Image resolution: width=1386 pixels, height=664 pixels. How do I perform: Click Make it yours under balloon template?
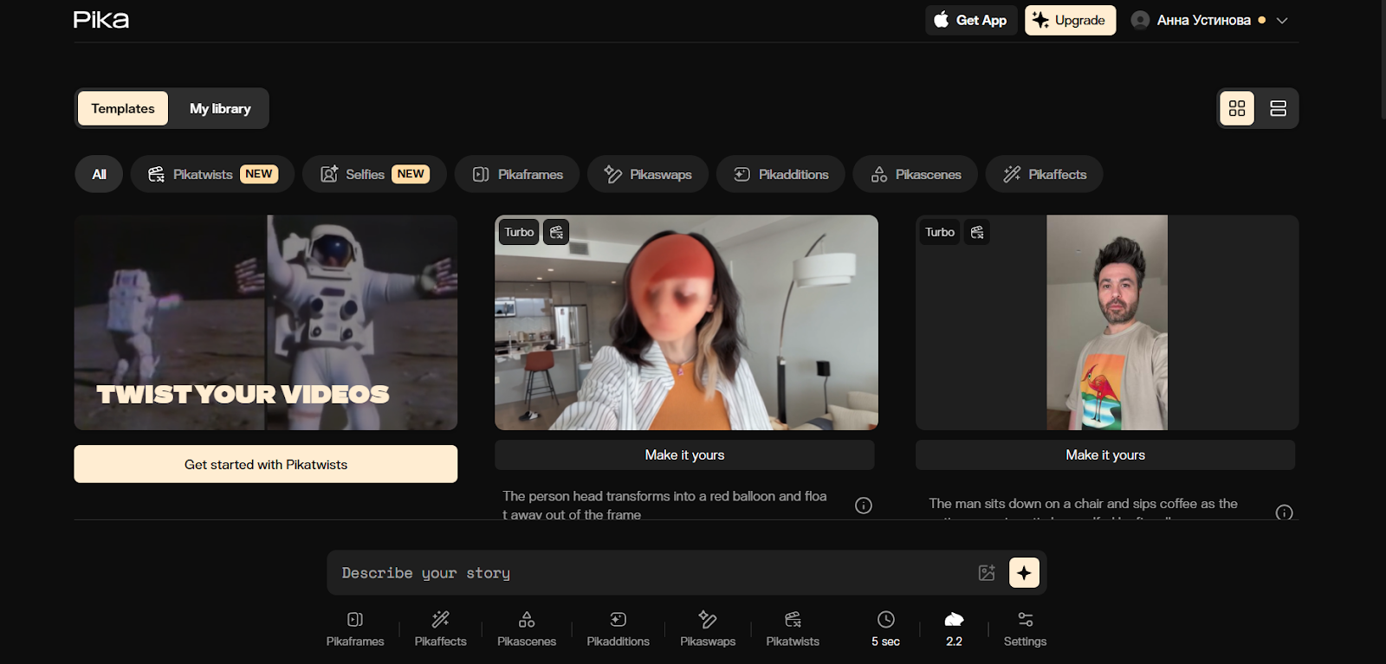684,454
